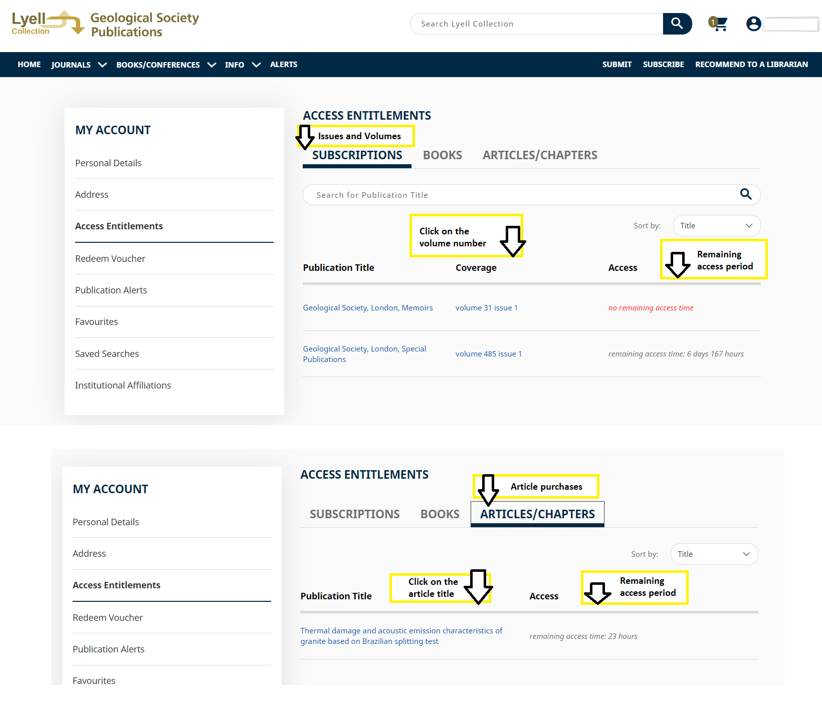Click the publication title search magnifier icon
The width and height of the screenshot is (822, 710).
pyautogui.click(x=746, y=194)
